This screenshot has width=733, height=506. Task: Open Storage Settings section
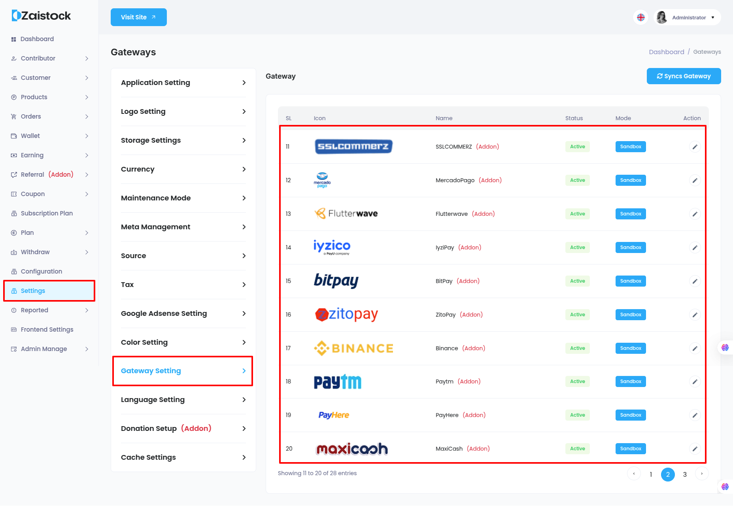click(x=183, y=140)
